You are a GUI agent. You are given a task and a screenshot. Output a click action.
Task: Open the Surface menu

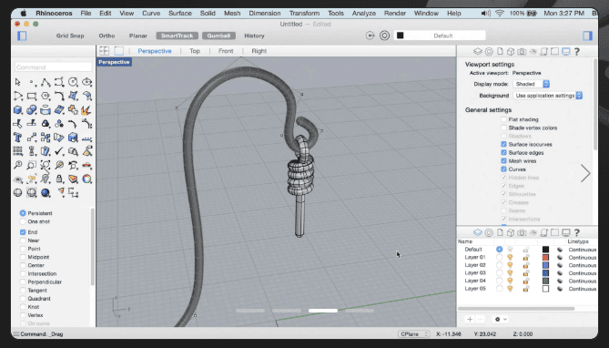tap(180, 14)
